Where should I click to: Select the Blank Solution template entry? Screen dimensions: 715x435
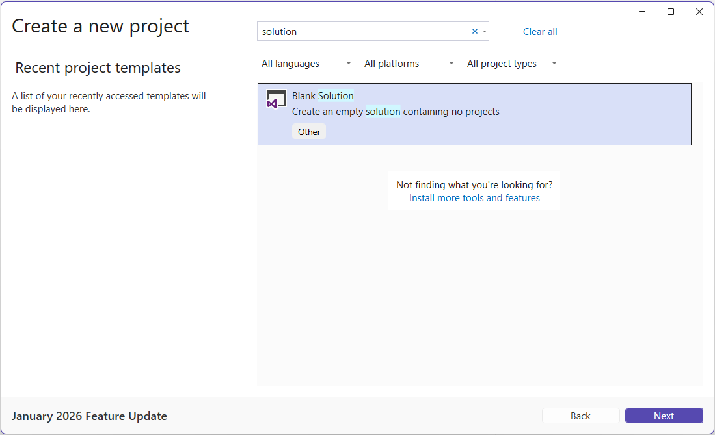[474, 114]
